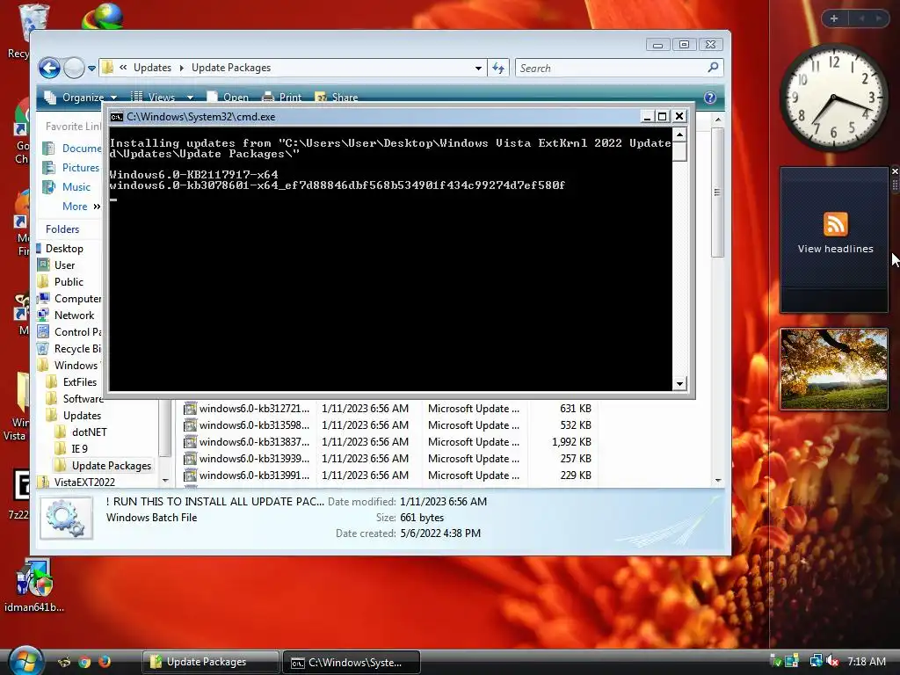Click the Explorer Forward navigation button

pyautogui.click(x=74, y=69)
